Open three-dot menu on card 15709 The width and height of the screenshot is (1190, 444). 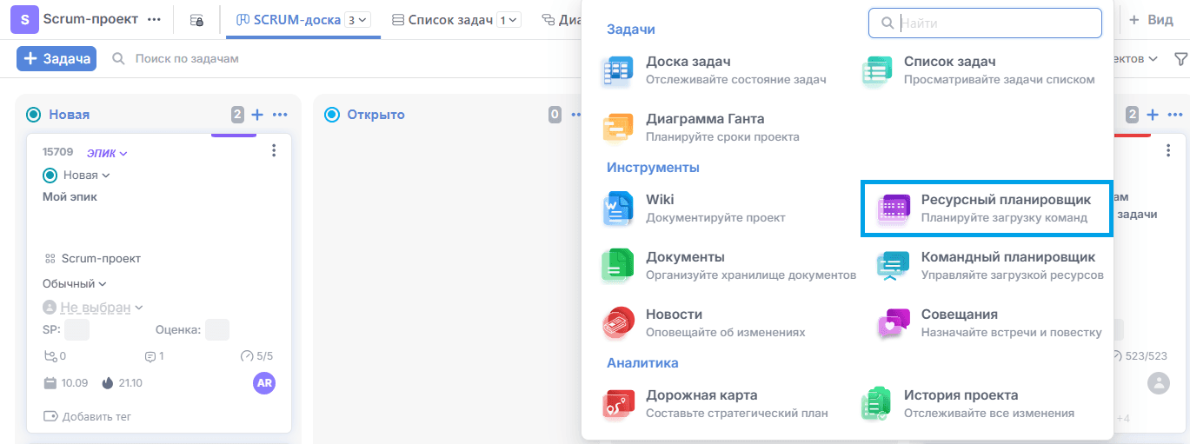[x=274, y=151]
